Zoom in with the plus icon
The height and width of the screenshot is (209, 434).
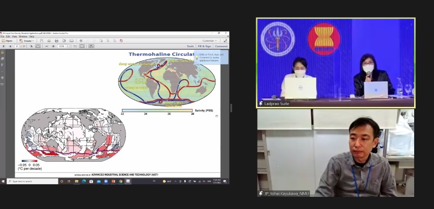(53, 46)
